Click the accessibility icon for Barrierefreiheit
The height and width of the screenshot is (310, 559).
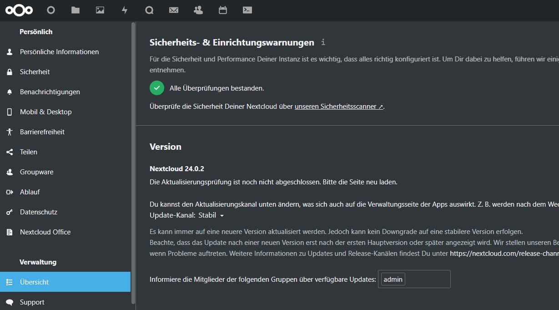tap(10, 132)
